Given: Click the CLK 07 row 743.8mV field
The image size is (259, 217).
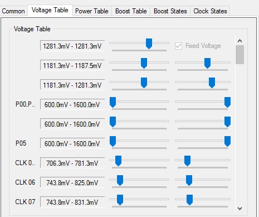Looking at the screenshot, I should click(72, 202).
